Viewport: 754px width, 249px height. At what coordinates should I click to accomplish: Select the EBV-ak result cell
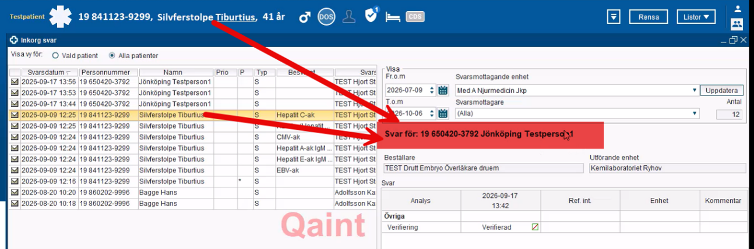[x=304, y=170]
